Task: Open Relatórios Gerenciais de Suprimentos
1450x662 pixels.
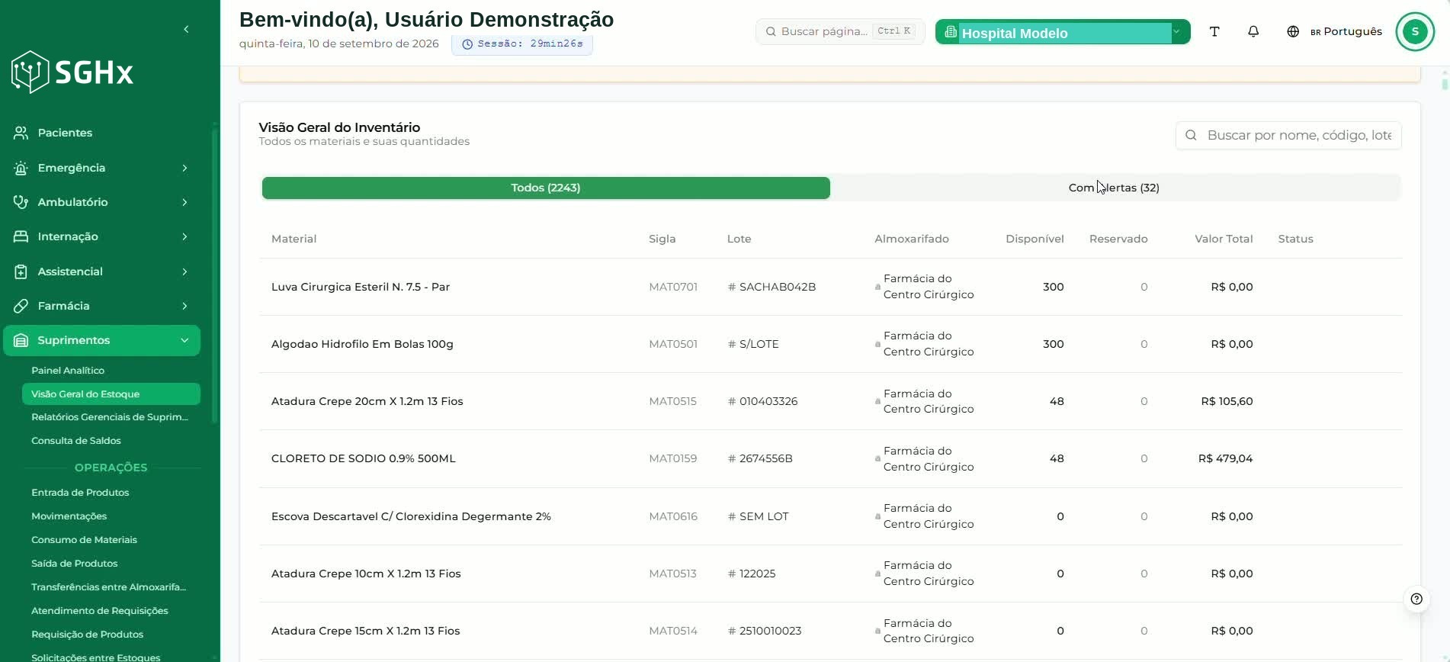Action: (x=110, y=417)
